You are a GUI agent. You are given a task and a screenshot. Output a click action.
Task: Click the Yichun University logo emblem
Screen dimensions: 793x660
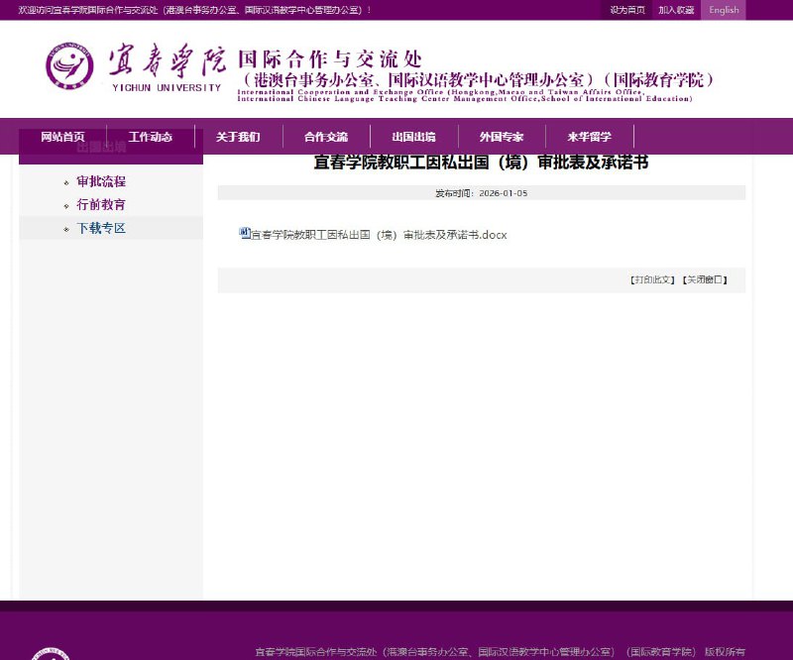pyautogui.click(x=68, y=64)
